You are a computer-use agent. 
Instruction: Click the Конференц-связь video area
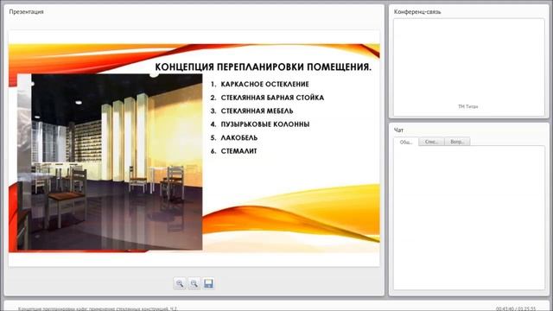tap(468, 67)
